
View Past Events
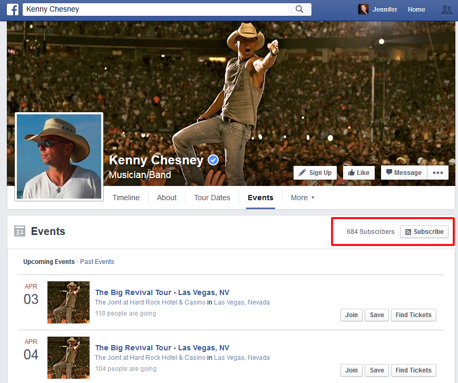click(x=97, y=262)
